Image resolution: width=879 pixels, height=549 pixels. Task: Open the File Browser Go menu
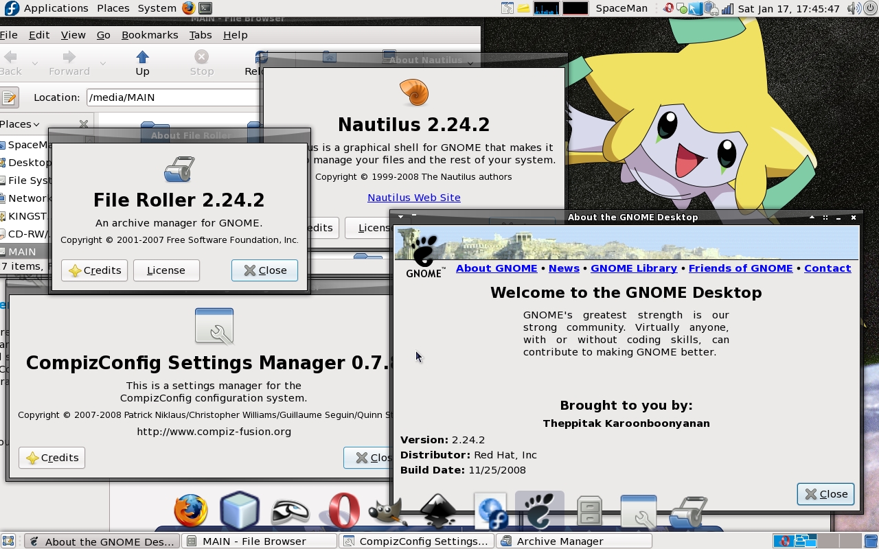[x=104, y=35]
